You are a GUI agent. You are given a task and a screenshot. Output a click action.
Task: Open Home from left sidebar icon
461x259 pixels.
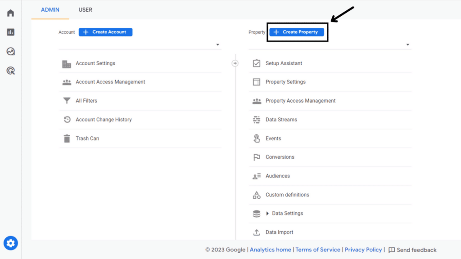pyautogui.click(x=10, y=13)
